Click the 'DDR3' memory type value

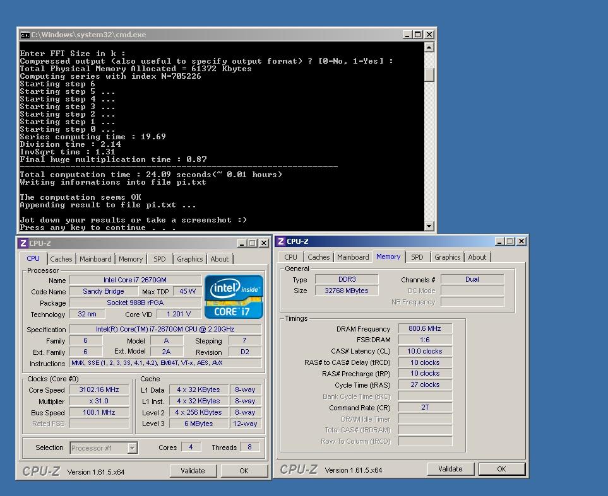click(347, 279)
